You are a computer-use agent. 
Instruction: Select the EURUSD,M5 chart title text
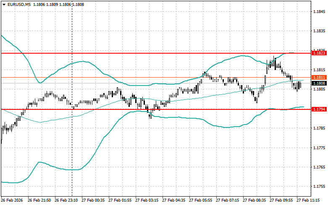coord(19,4)
